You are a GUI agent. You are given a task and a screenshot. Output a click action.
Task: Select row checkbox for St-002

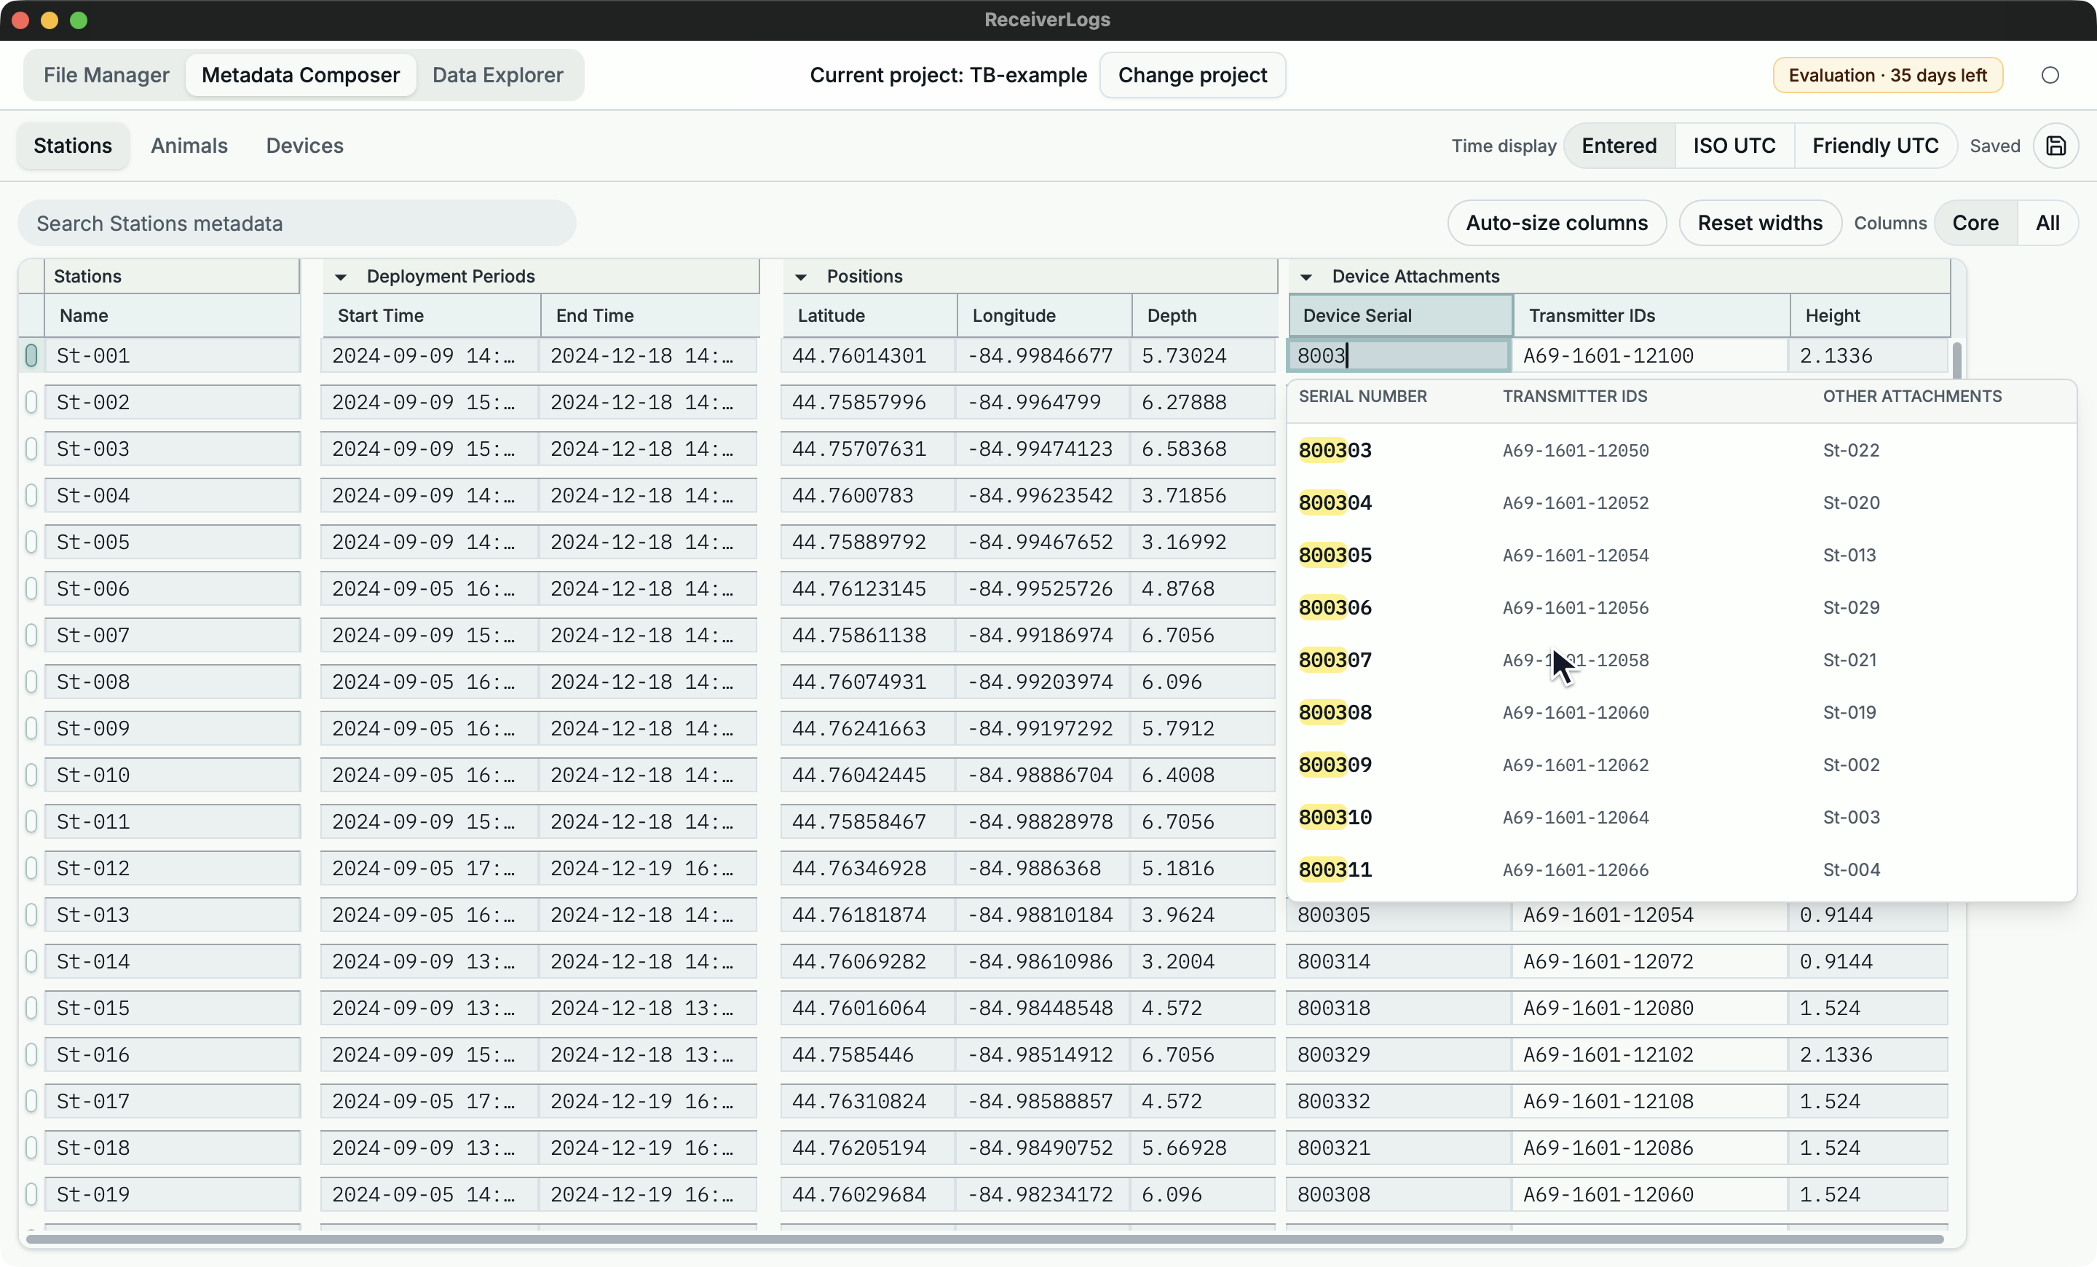coord(31,403)
